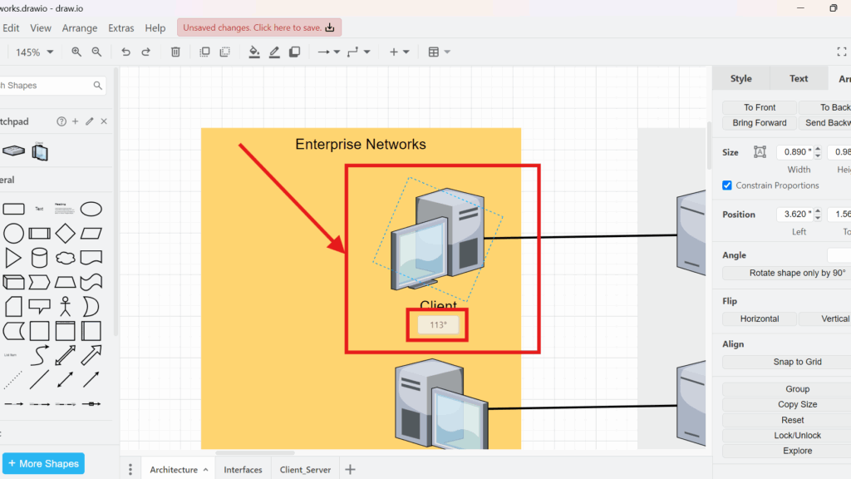Click the Width input field
The width and height of the screenshot is (851, 479).
point(795,152)
